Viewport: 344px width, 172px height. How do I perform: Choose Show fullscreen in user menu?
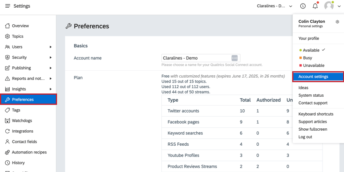312,130
